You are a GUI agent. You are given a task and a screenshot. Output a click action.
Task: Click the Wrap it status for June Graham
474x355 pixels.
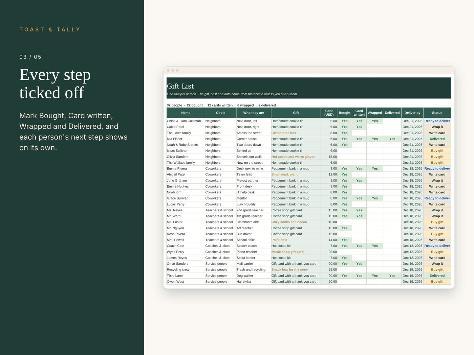(437, 181)
